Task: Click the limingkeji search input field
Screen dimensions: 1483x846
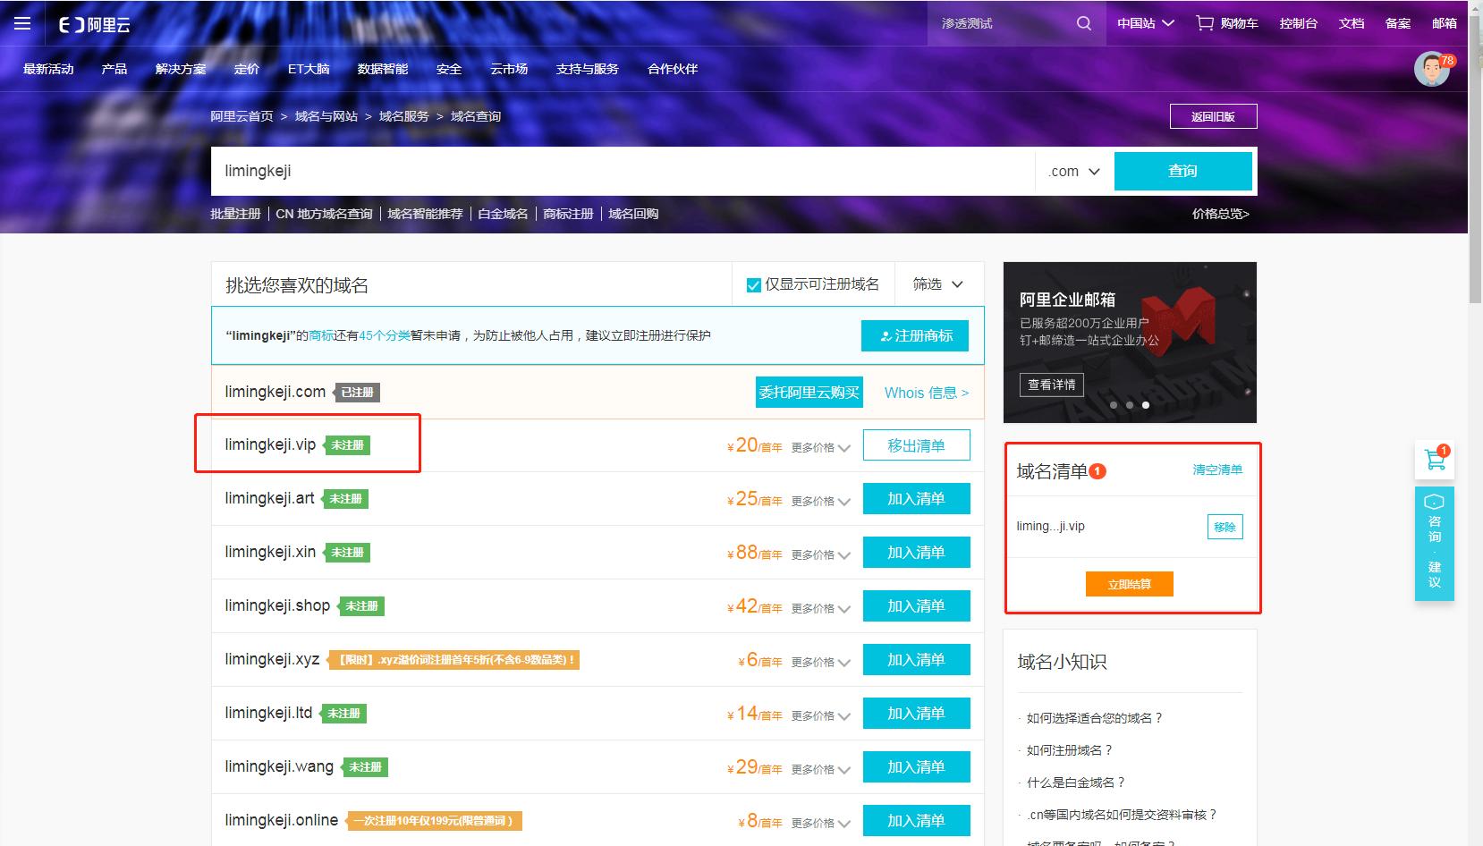Action: 537,171
